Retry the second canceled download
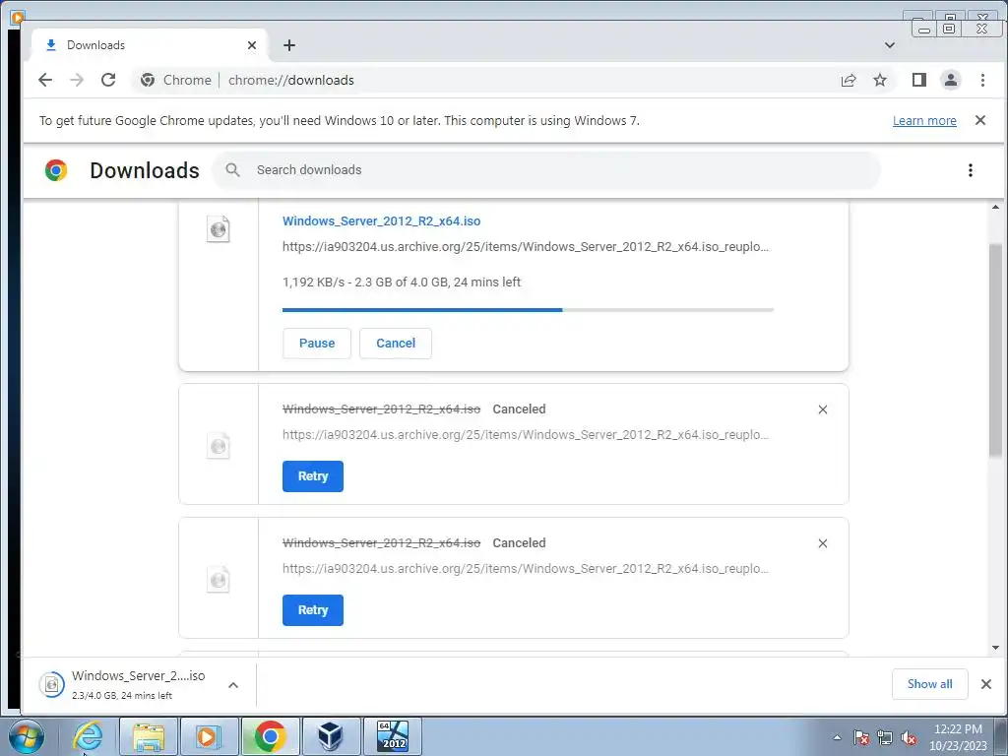 pyautogui.click(x=313, y=610)
